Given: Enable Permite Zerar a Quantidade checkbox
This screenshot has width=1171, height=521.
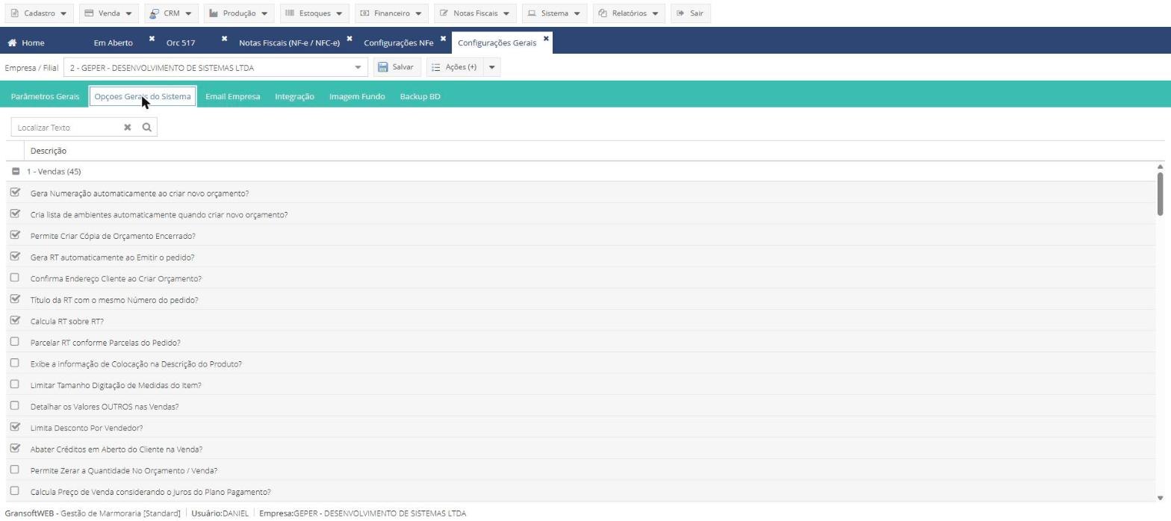Looking at the screenshot, I should (14, 470).
